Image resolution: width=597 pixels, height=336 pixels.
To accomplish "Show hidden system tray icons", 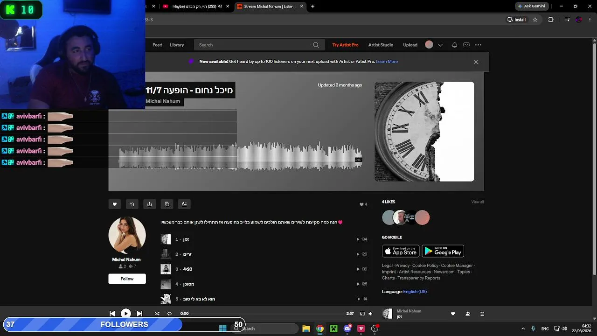I will pos(523,329).
